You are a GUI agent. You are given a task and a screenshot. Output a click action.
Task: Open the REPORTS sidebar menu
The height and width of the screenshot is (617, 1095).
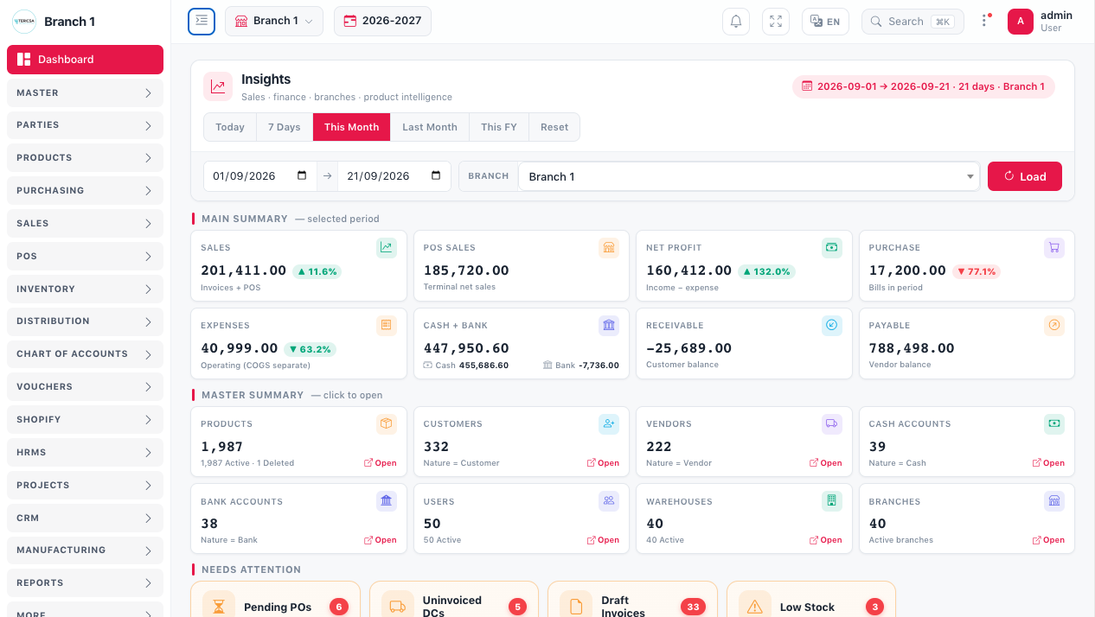pos(85,583)
